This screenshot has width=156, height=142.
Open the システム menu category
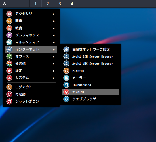(x=31, y=78)
